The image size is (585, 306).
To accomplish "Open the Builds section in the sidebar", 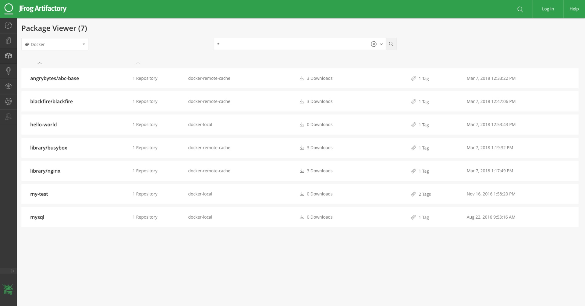I will [8, 86].
